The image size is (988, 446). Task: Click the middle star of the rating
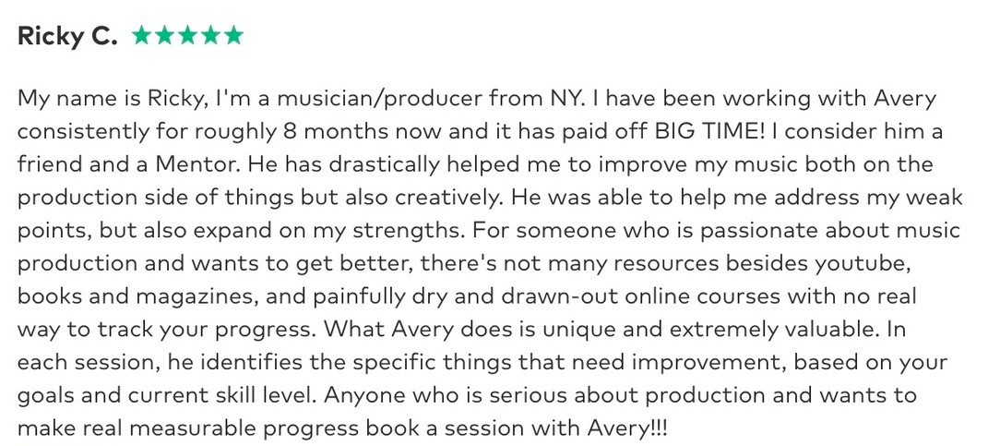coord(188,36)
